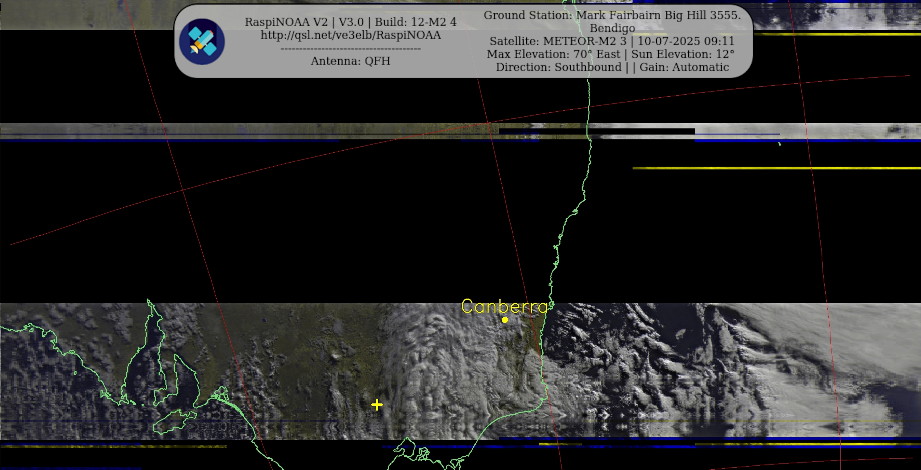921x470 pixels.
Task: Click the red gridline intersection at the far left
Action: (183, 190)
